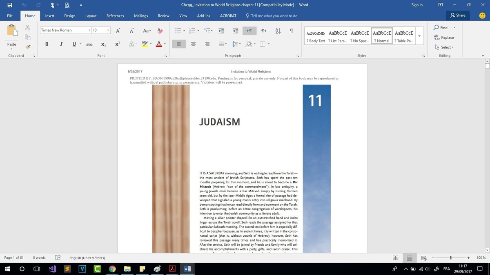490x275 pixels.
Task: Click the Clear All Formatting icon
Action: point(160,31)
